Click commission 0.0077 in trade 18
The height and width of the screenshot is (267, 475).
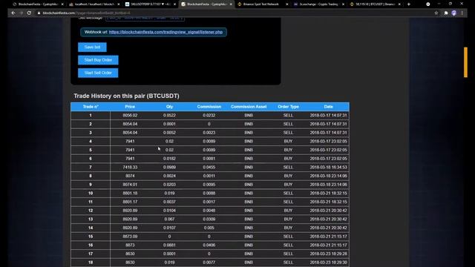click(x=209, y=263)
